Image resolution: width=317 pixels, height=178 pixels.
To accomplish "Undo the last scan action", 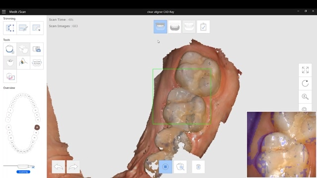I will (58, 167).
